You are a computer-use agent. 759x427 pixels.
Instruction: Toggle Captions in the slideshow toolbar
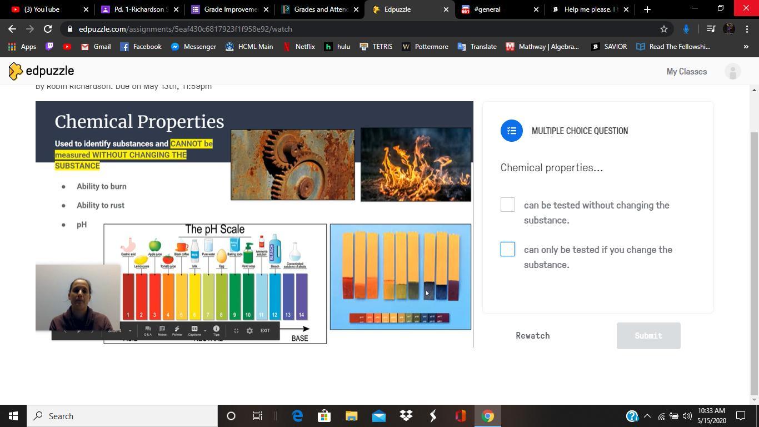tap(194, 331)
